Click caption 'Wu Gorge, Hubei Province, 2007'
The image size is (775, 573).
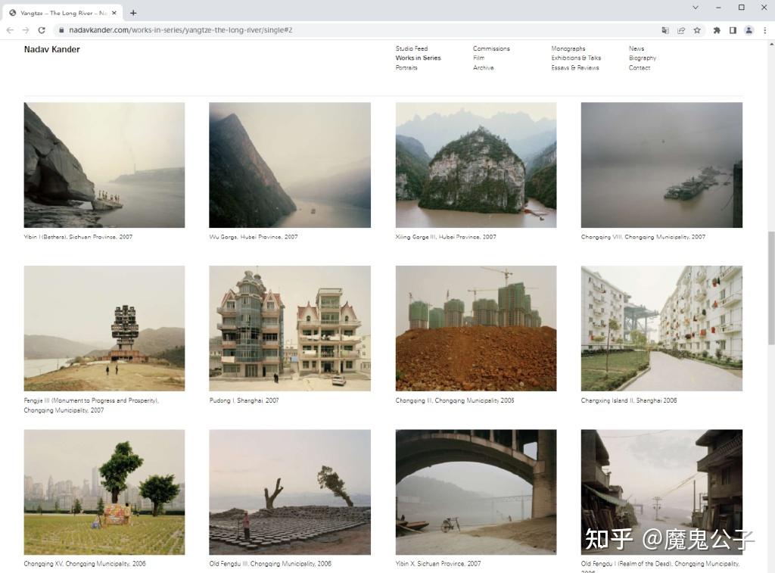coord(254,237)
